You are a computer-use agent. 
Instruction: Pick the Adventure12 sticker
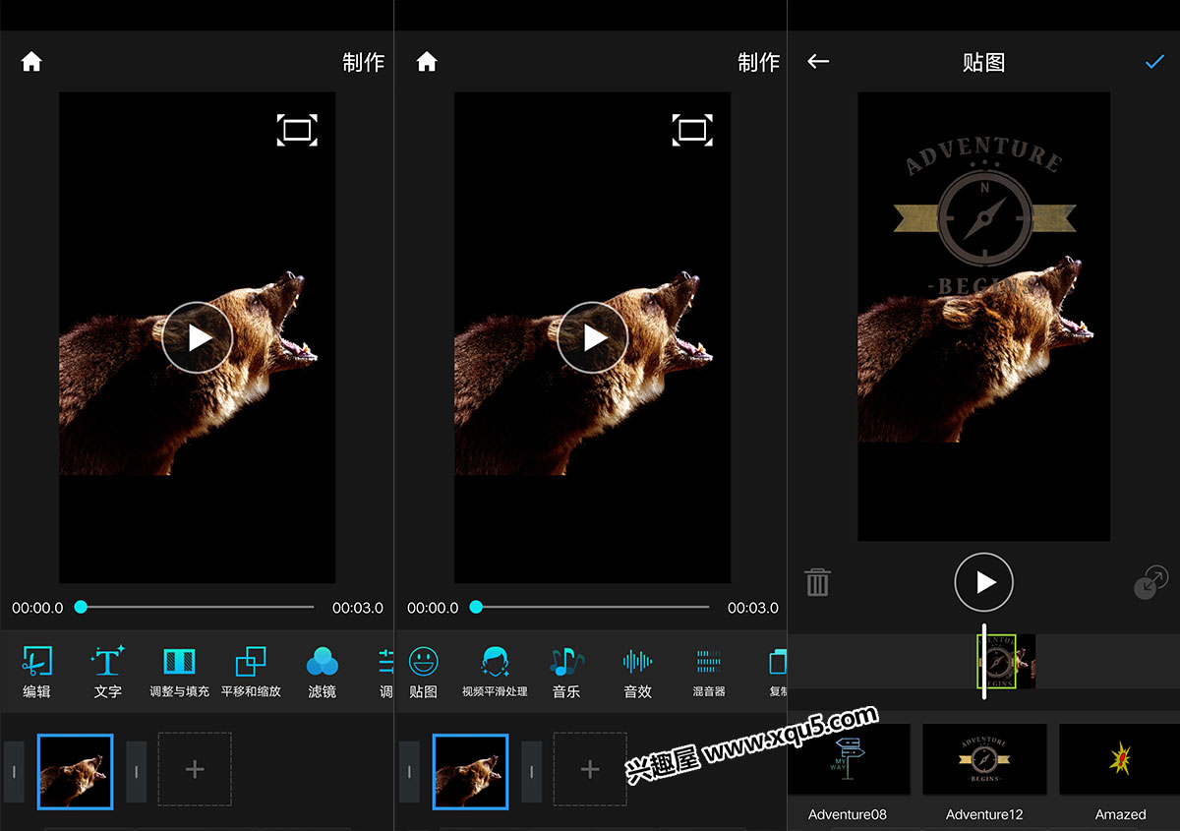(984, 760)
